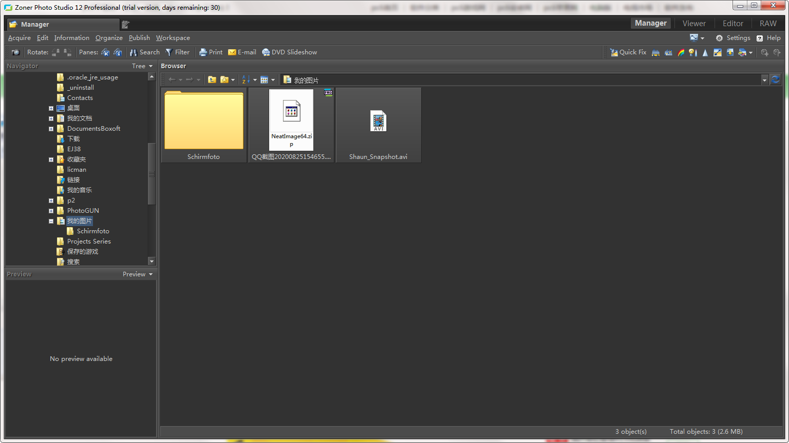Select Schirmfoto in Navigator tree

93,231
